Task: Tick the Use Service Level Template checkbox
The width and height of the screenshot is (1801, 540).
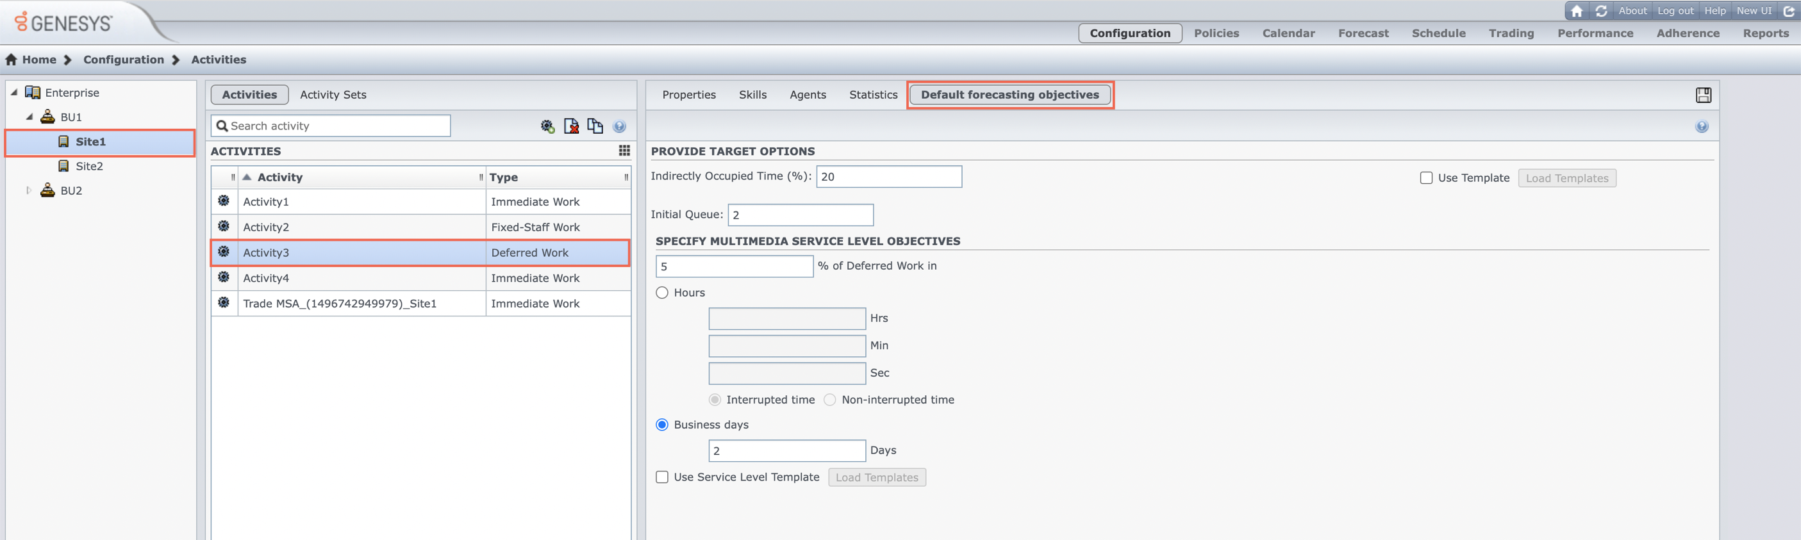Action: click(x=662, y=477)
